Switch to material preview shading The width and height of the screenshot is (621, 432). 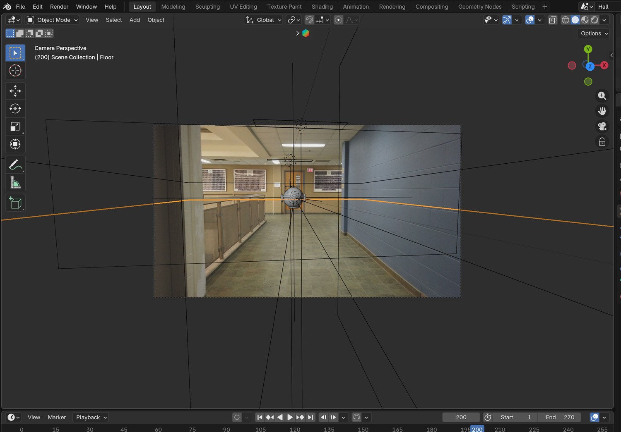[x=585, y=20]
